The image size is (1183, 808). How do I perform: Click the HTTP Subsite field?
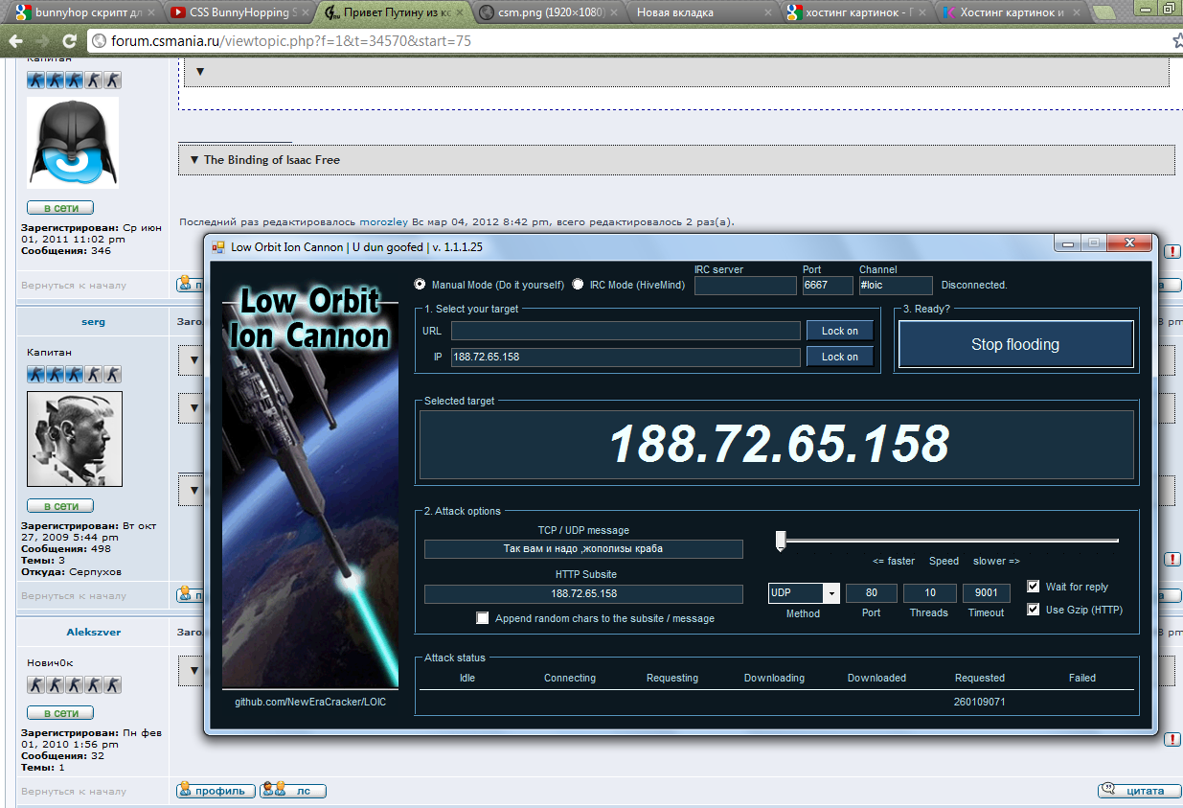coord(583,593)
